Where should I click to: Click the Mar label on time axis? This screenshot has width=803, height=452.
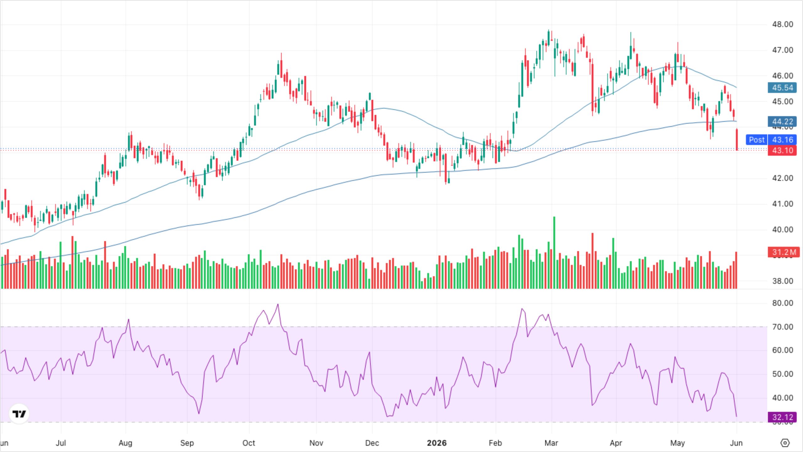click(x=551, y=443)
